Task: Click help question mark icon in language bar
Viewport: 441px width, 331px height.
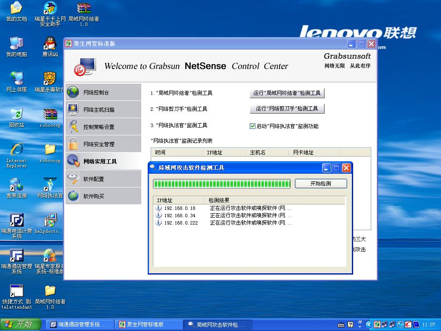Action: click(x=350, y=325)
